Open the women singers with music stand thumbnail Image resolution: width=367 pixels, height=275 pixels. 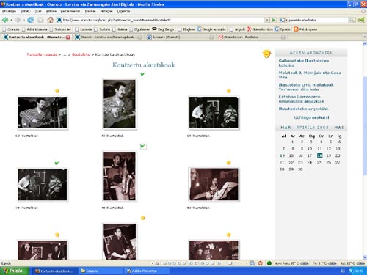(214, 185)
